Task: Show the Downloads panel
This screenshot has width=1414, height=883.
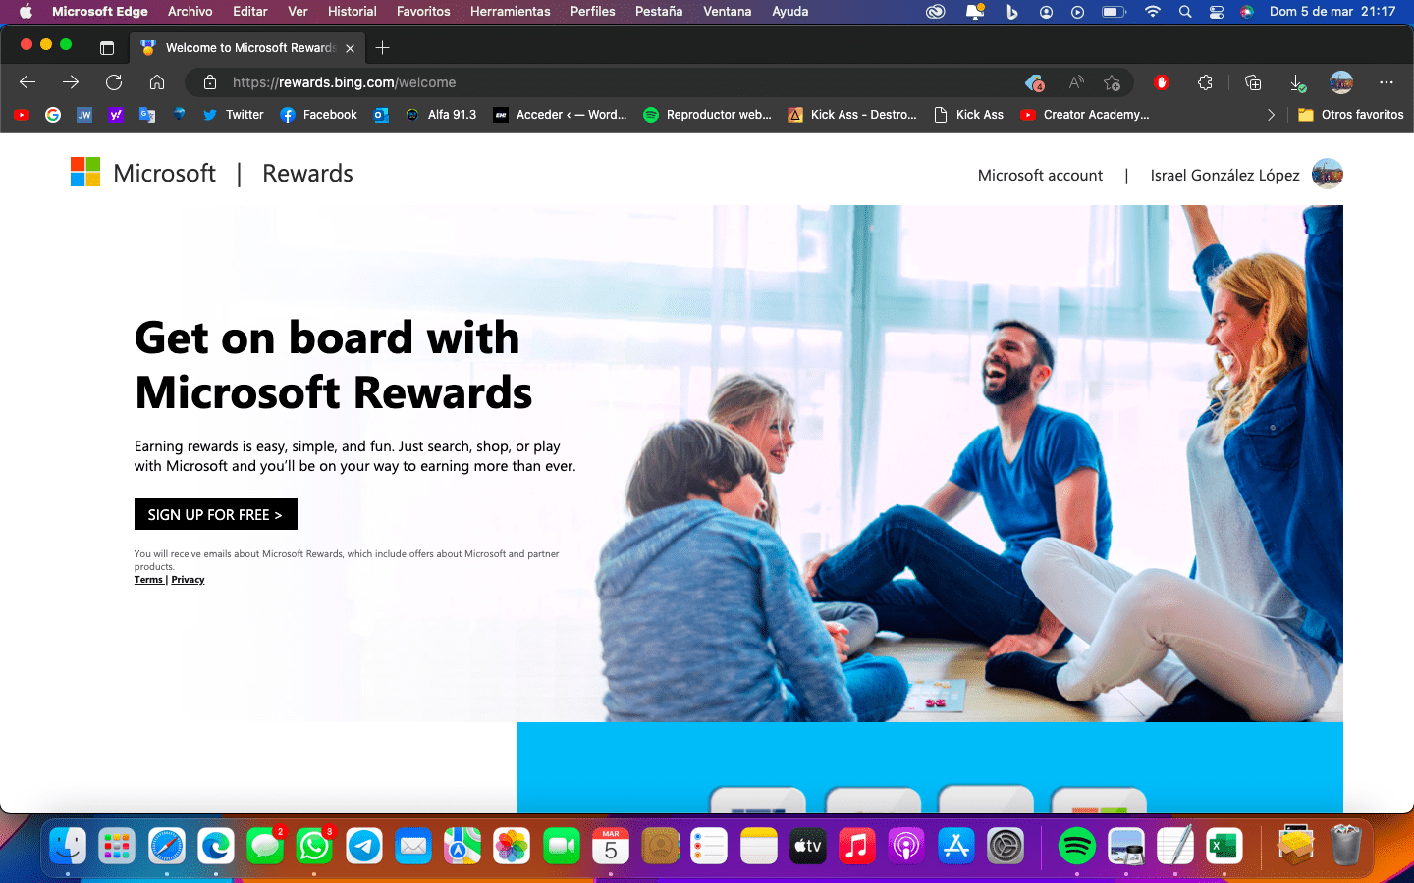Action: point(1297,82)
